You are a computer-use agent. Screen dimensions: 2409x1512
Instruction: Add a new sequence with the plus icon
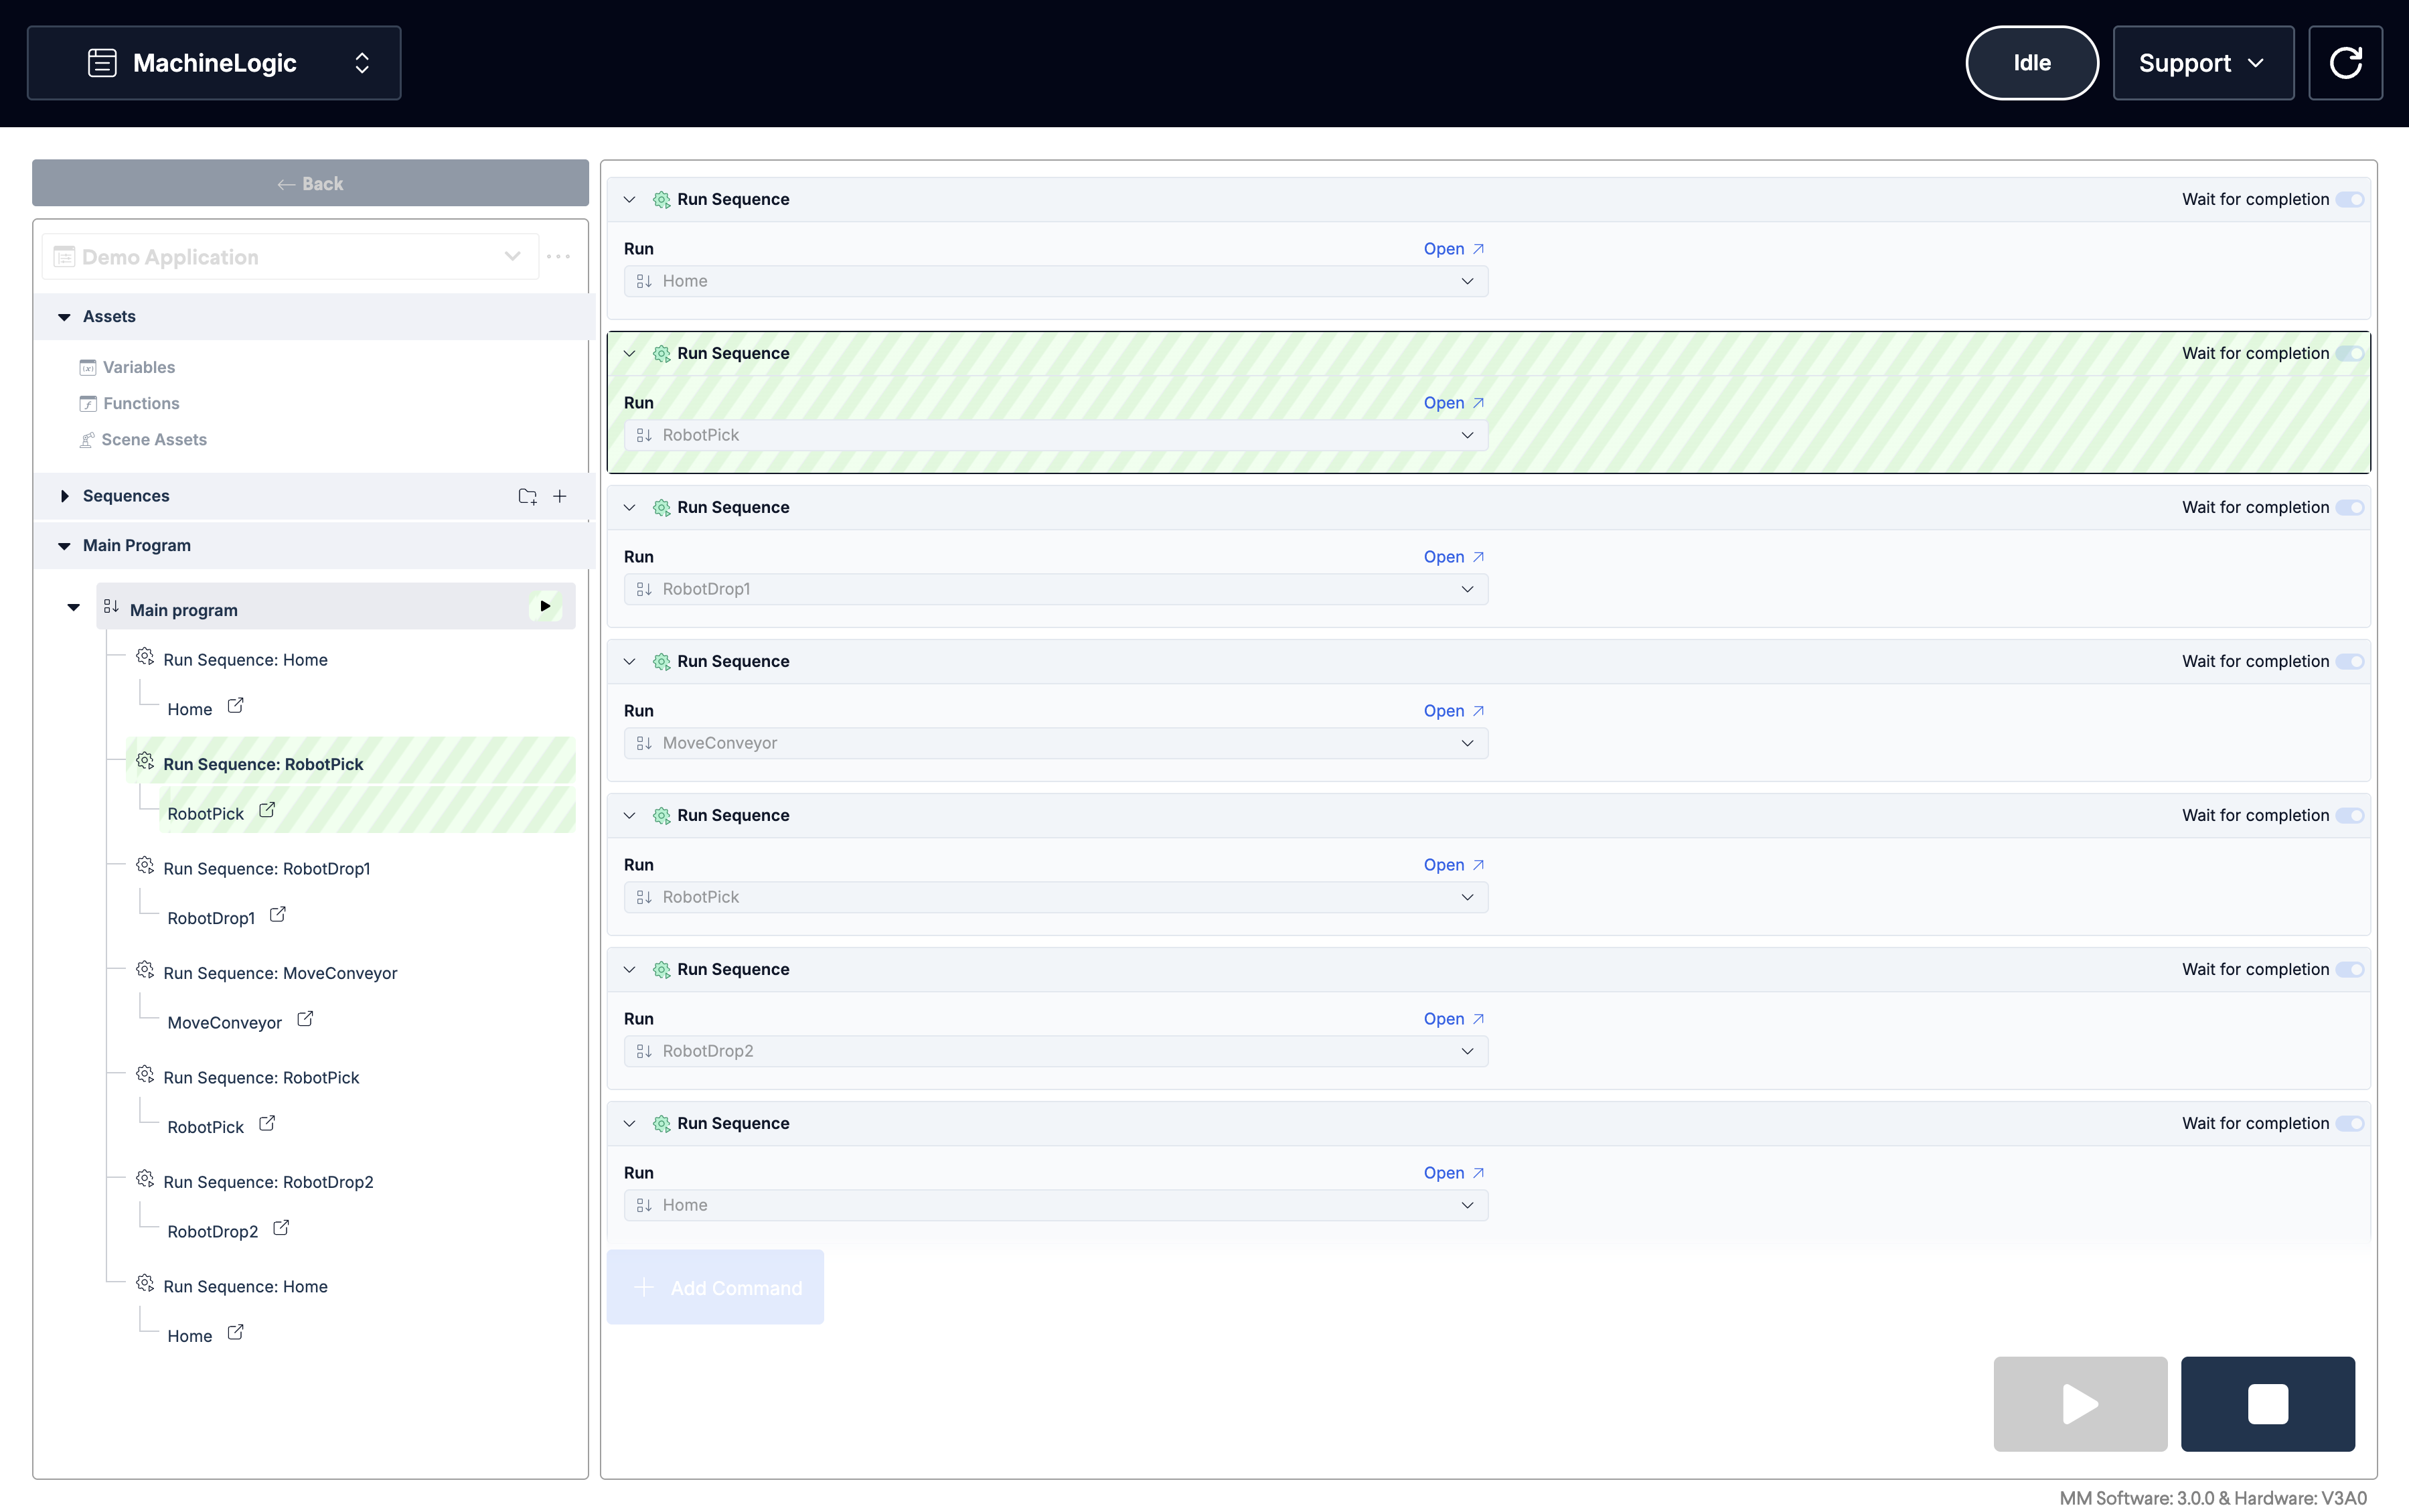click(x=560, y=496)
